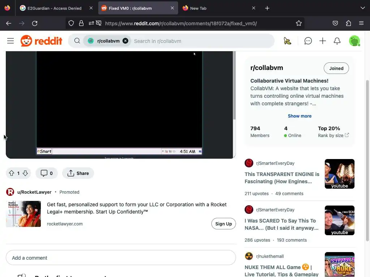This screenshot has height=277, width=370.
Task: Open the u/RocketLawyer promoted profile
Action: point(34,192)
